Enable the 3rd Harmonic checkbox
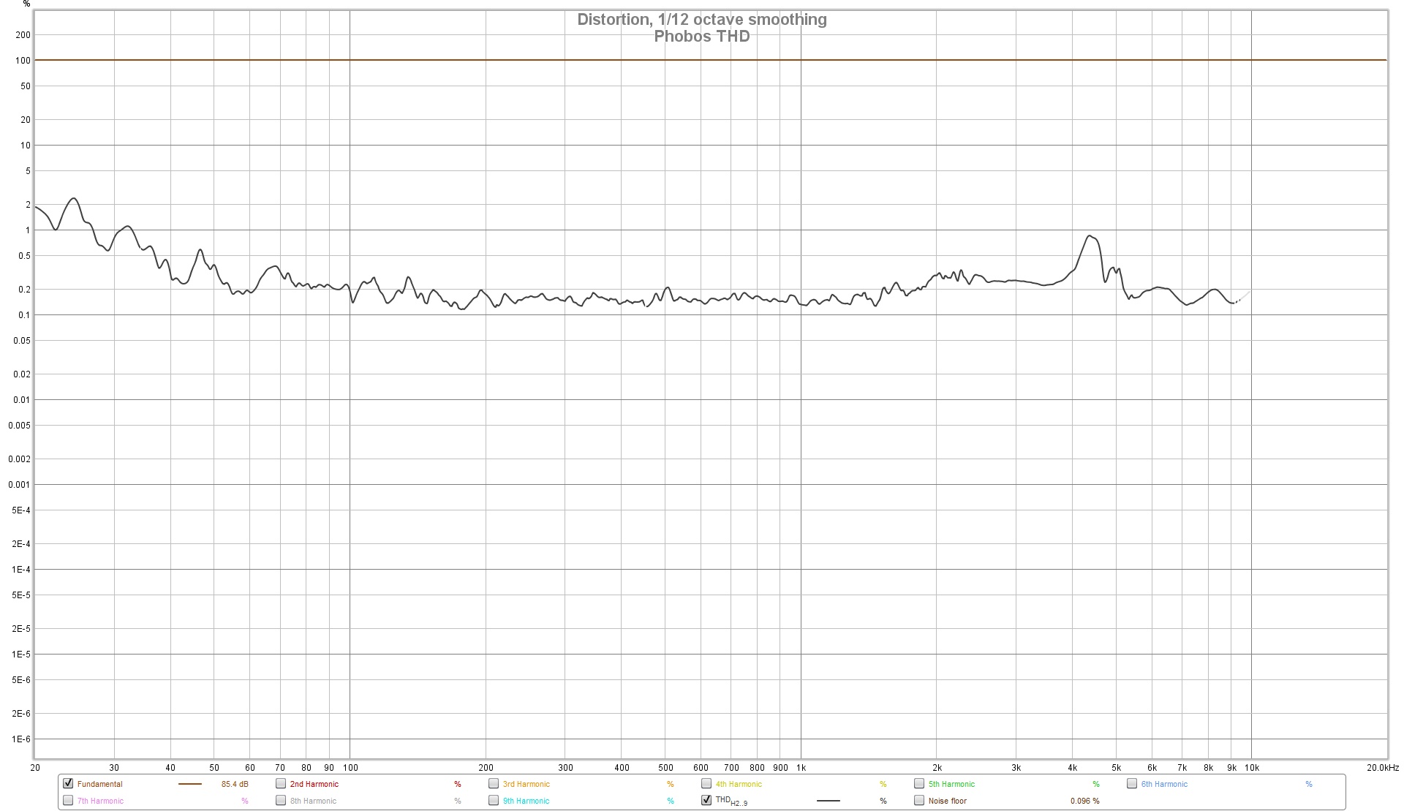This screenshot has height=811, width=1404. coord(494,783)
